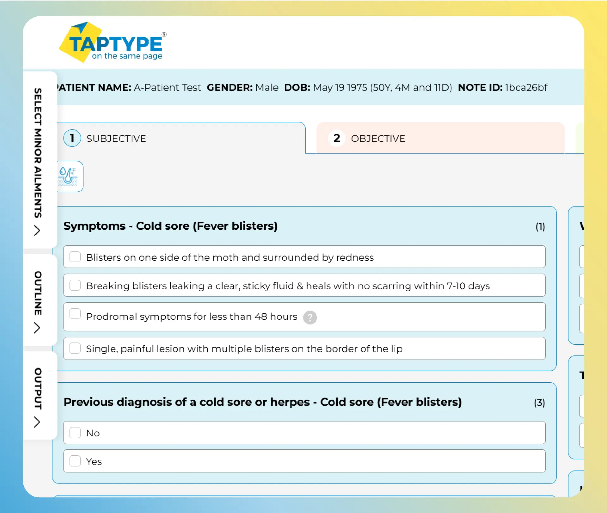
Task: Click the Symptoms section count (1) badge
Action: pos(540,227)
